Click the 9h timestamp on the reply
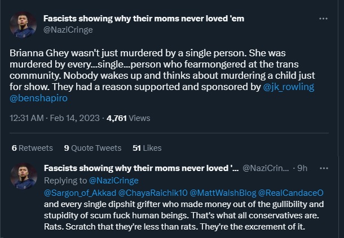The height and width of the screenshot is (238, 344). pos(302,168)
